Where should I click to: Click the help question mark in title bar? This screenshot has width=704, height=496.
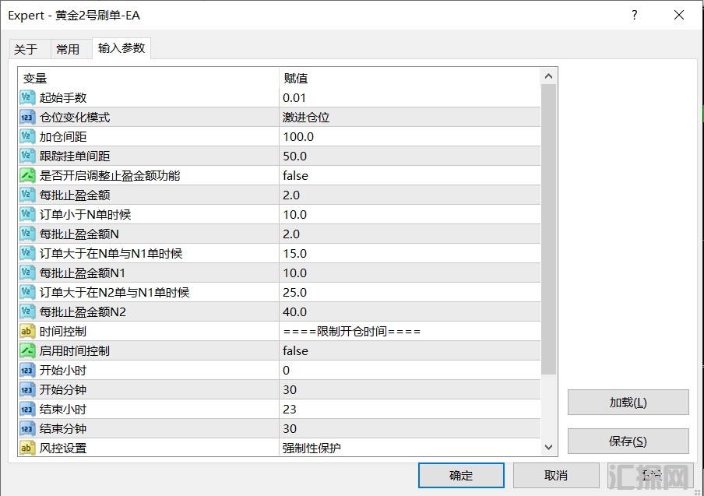[x=635, y=16]
